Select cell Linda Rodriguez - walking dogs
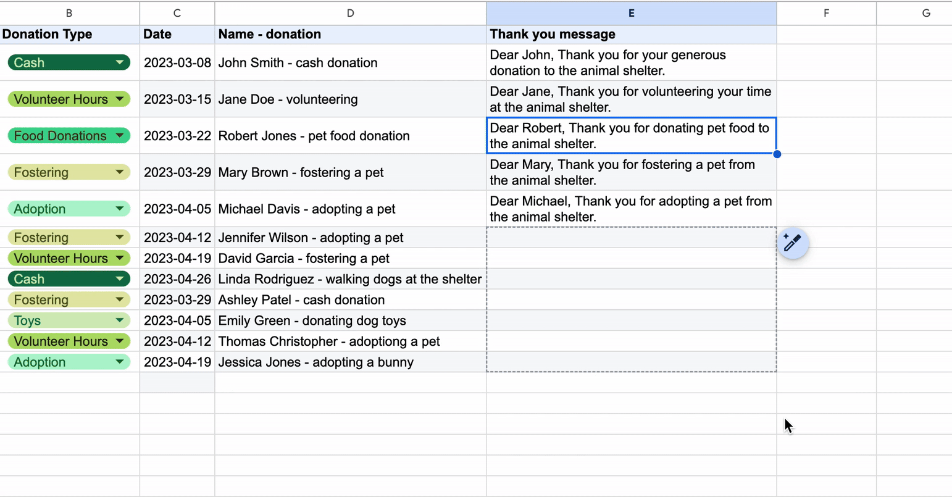This screenshot has height=497, width=952. [350, 278]
